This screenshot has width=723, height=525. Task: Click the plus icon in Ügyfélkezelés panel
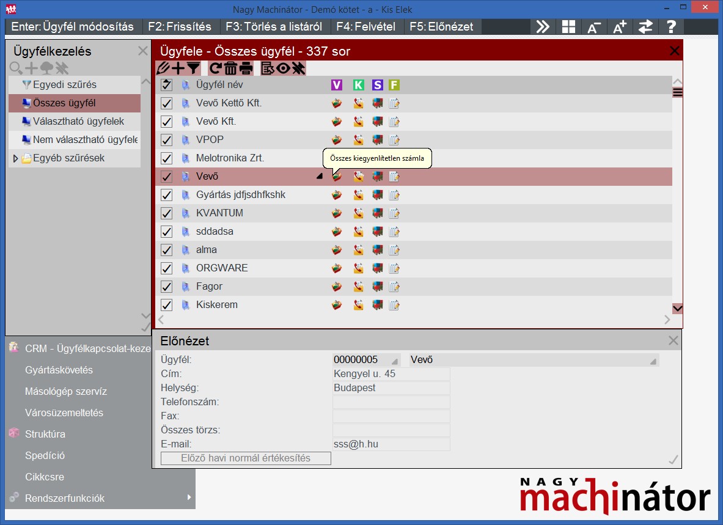(31, 68)
